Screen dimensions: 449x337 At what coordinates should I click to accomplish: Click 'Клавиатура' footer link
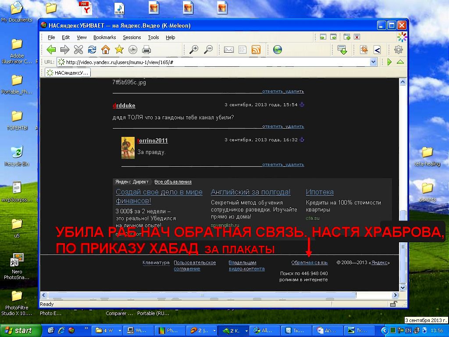tap(156, 262)
